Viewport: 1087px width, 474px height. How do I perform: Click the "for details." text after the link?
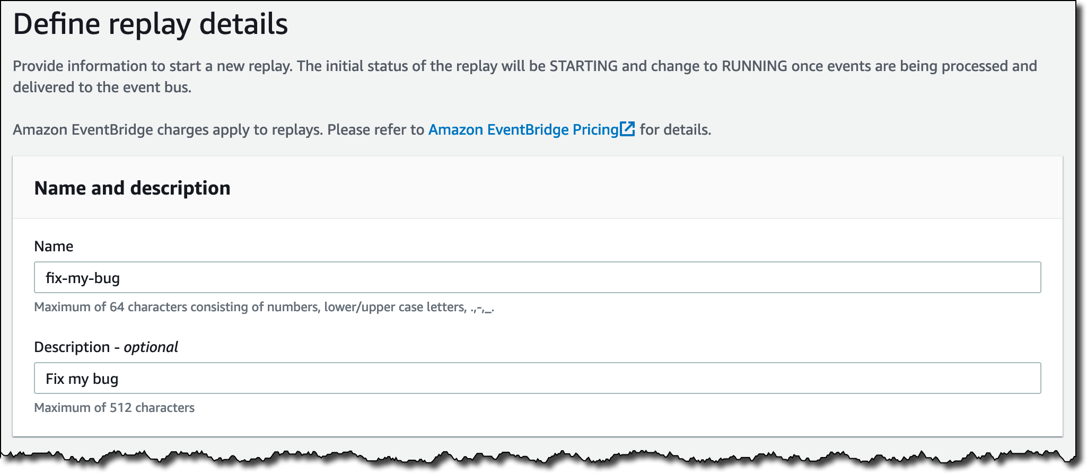click(x=675, y=130)
